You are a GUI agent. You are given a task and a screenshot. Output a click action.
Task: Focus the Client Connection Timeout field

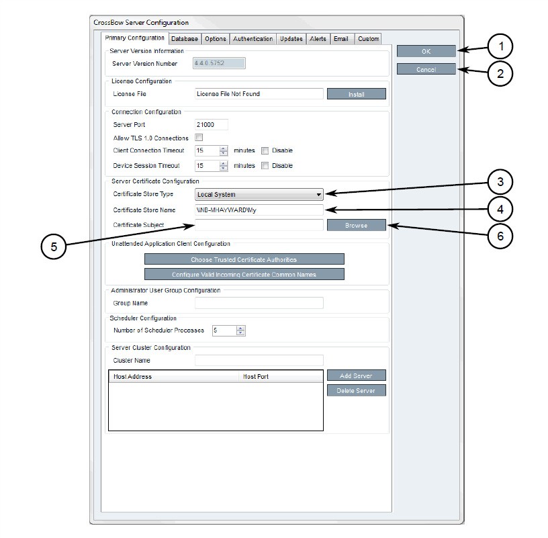208,150
